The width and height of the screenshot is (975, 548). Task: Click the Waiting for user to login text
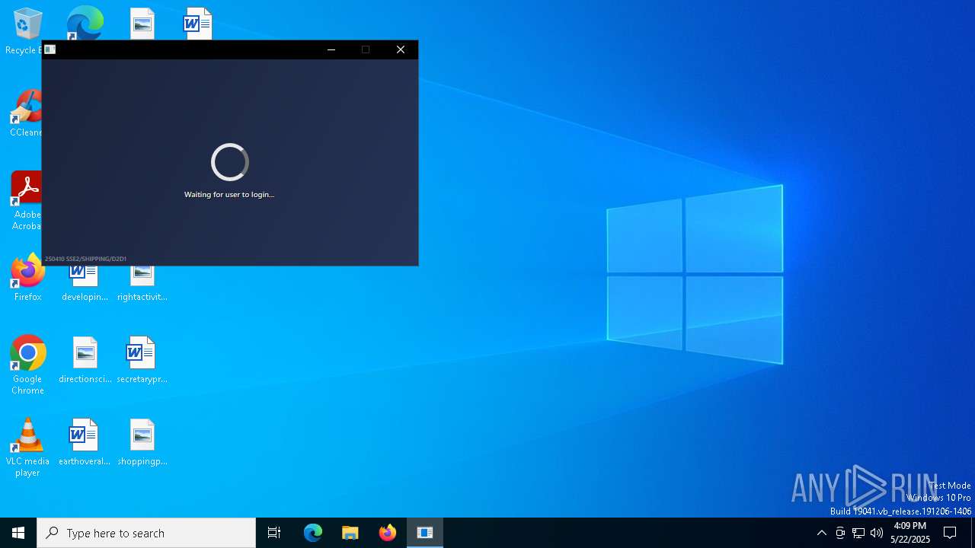coord(229,195)
